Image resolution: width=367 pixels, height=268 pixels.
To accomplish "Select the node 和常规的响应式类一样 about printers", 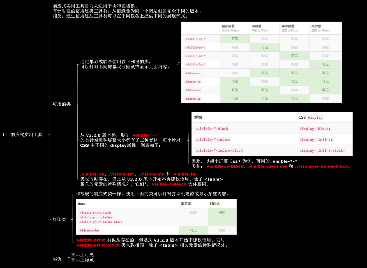I will [x=153, y=194].
